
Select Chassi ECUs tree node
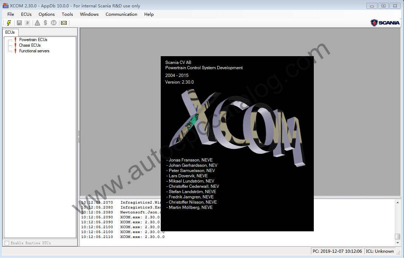click(30, 45)
